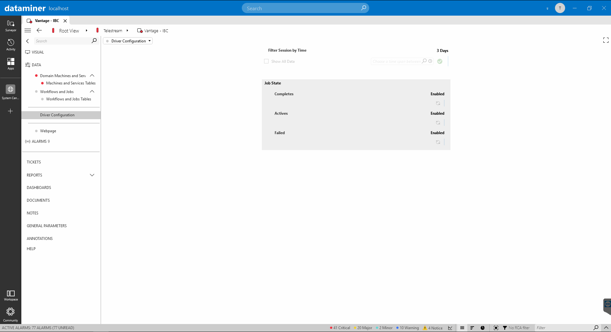
Task: Refresh the Failed job state
Action: tap(438, 142)
